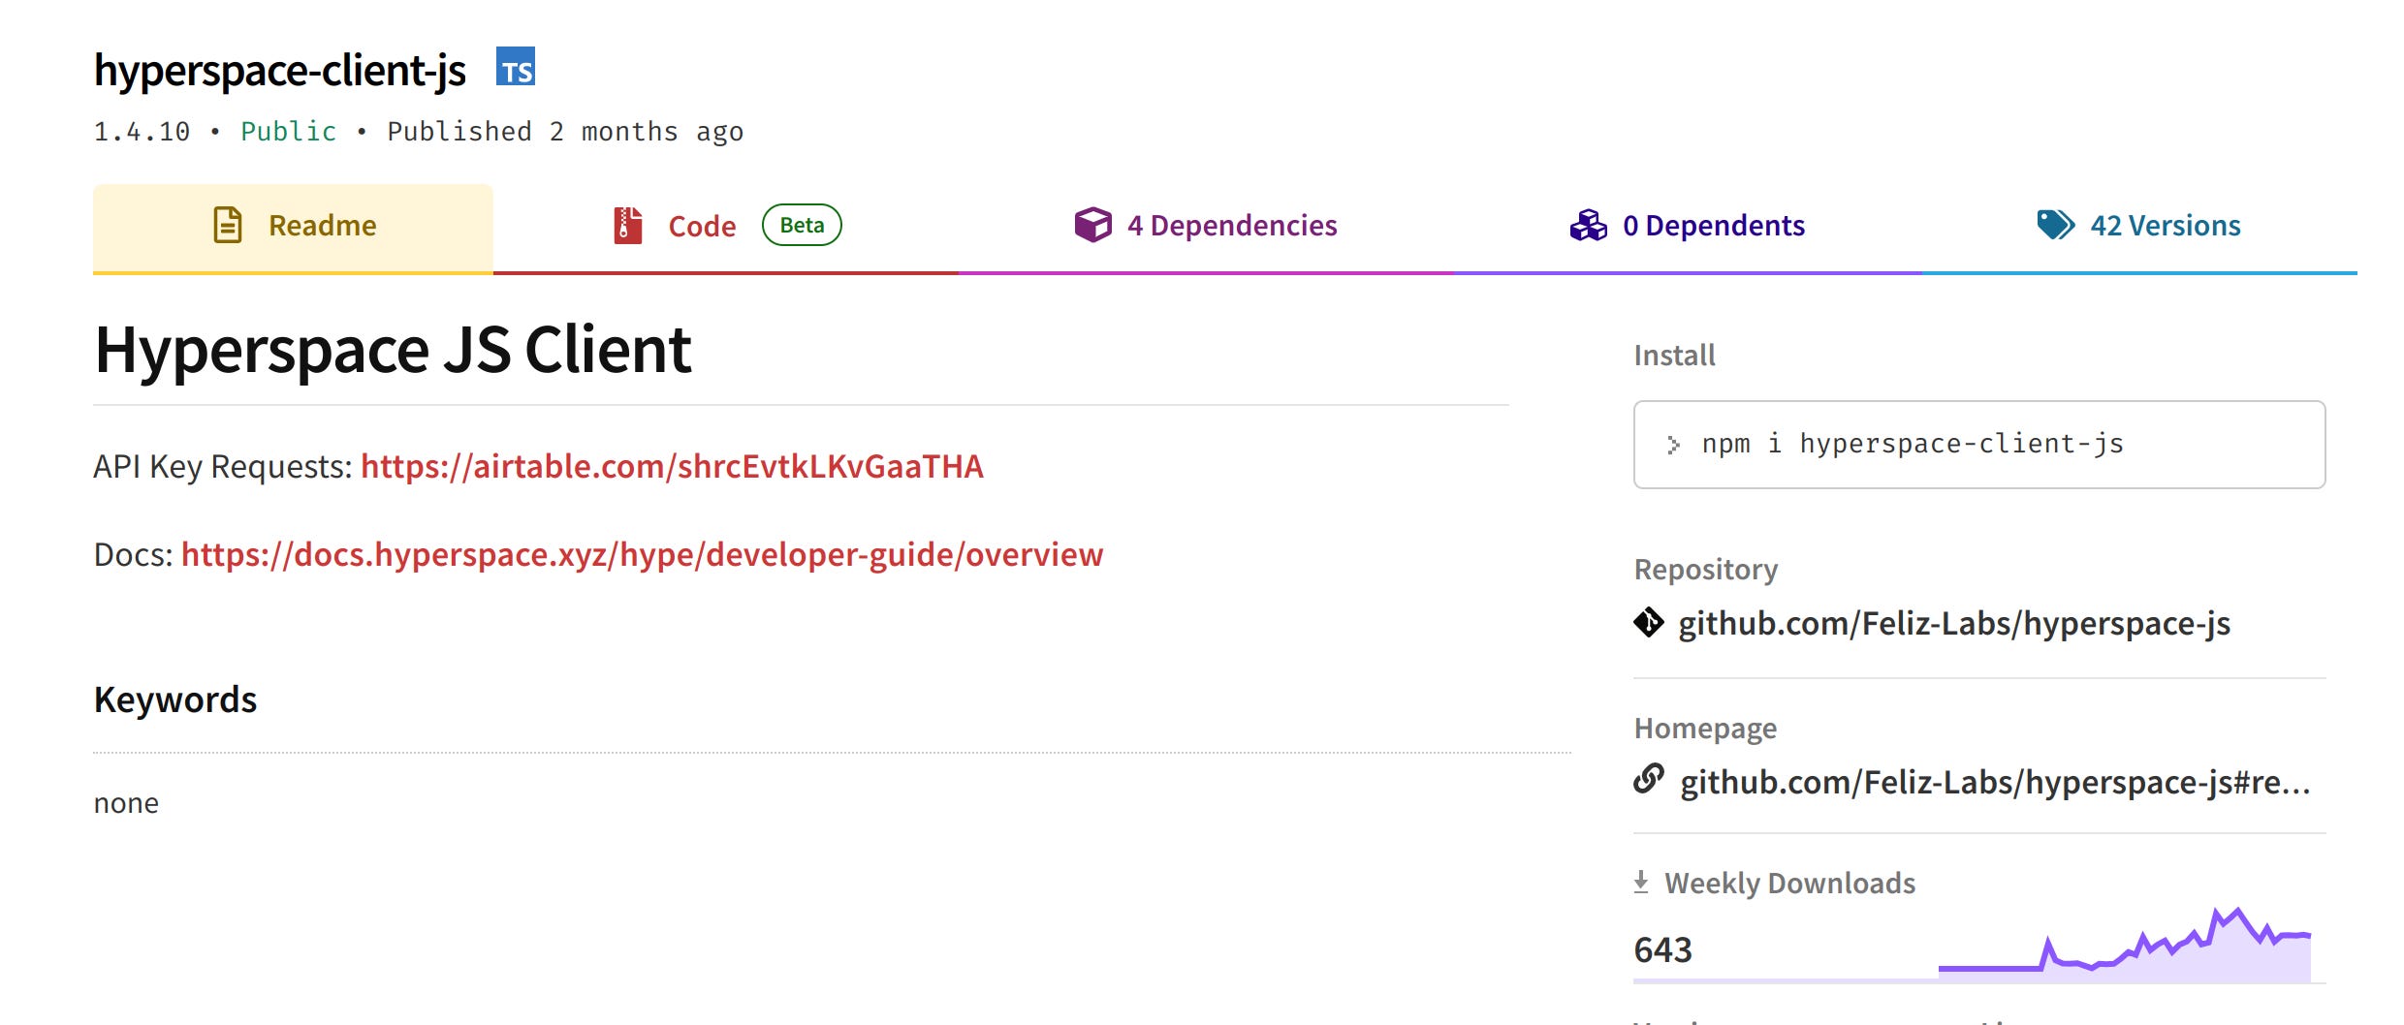Image resolution: width=2404 pixels, height=1025 pixels.
Task: Click the TypeScript TS badge icon
Action: point(515,67)
